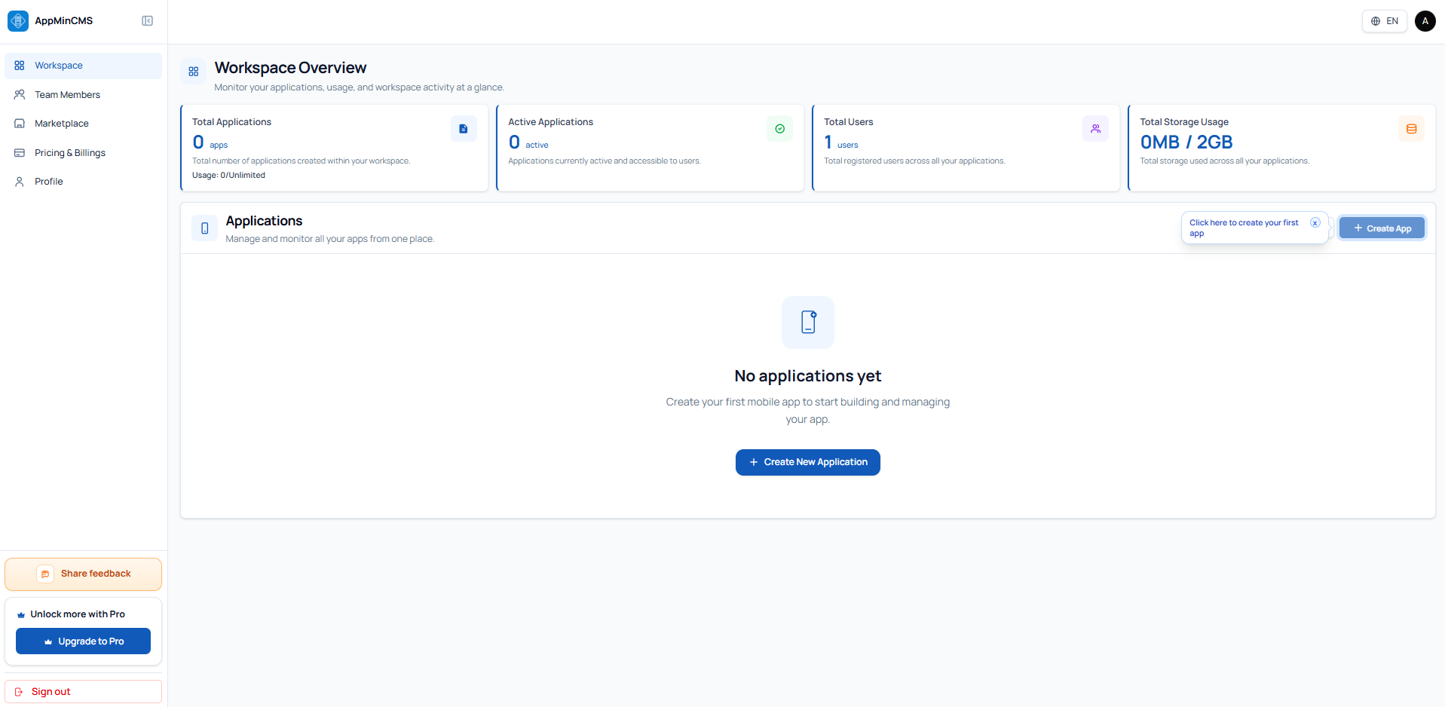Click the 'Workspace Overview' heading
Image resolution: width=1445 pixels, height=707 pixels.
[x=290, y=68]
